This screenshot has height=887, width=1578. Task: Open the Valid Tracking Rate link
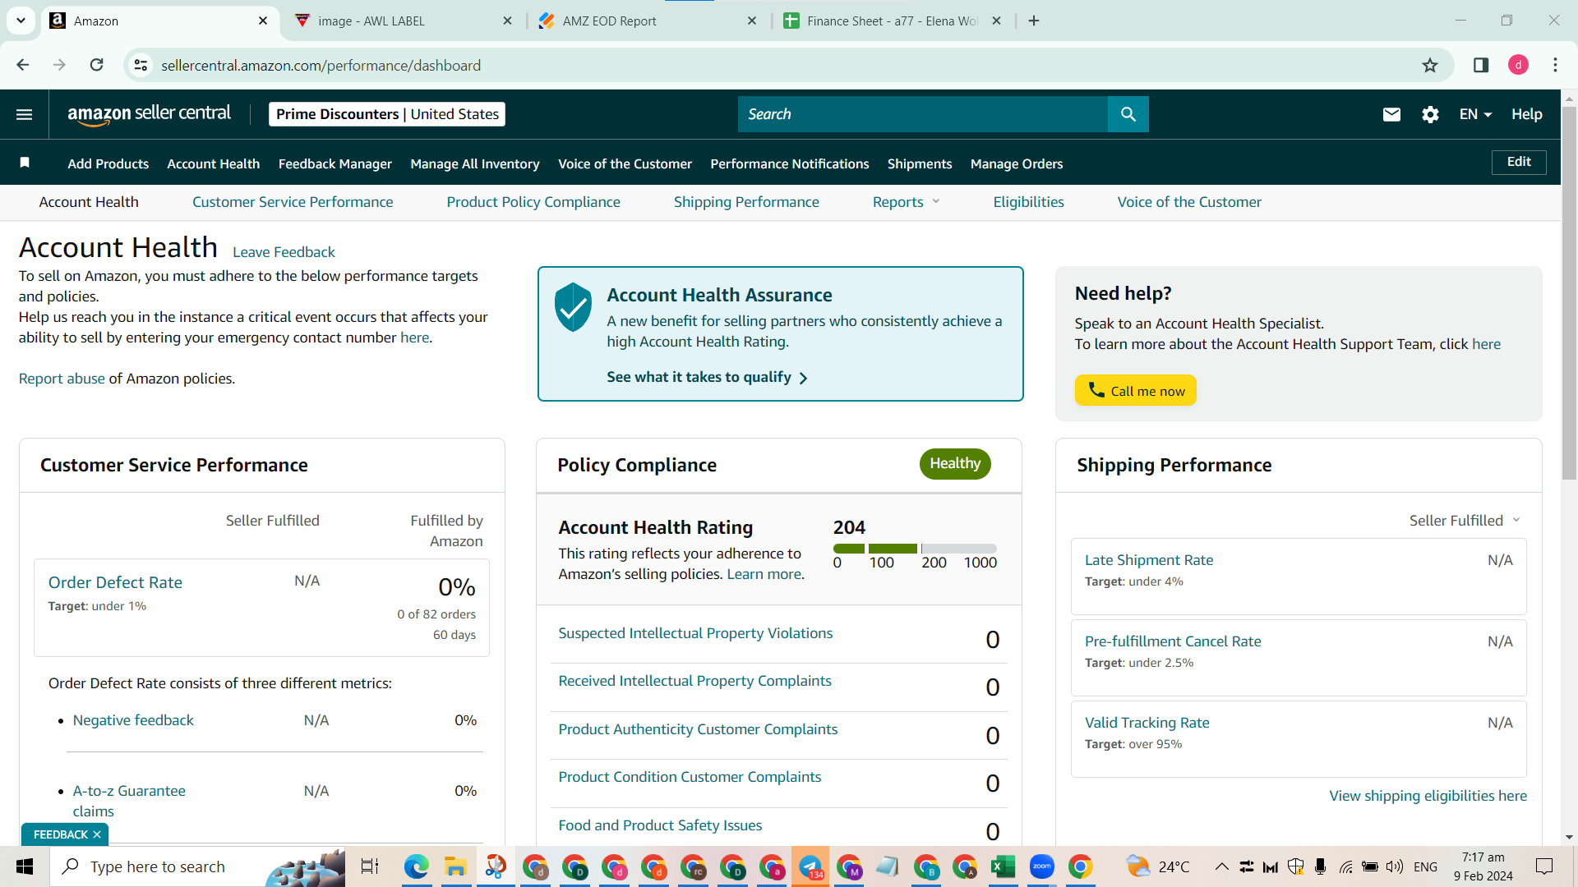tap(1147, 723)
